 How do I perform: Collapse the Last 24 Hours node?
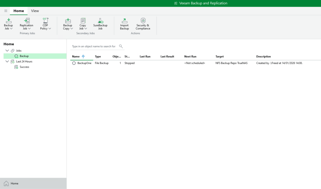[x=7, y=62]
